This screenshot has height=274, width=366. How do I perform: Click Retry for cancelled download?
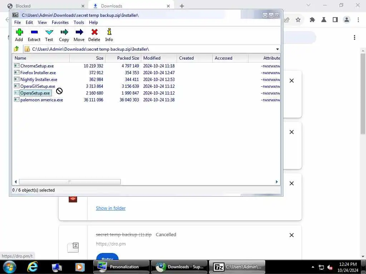tap(107, 257)
